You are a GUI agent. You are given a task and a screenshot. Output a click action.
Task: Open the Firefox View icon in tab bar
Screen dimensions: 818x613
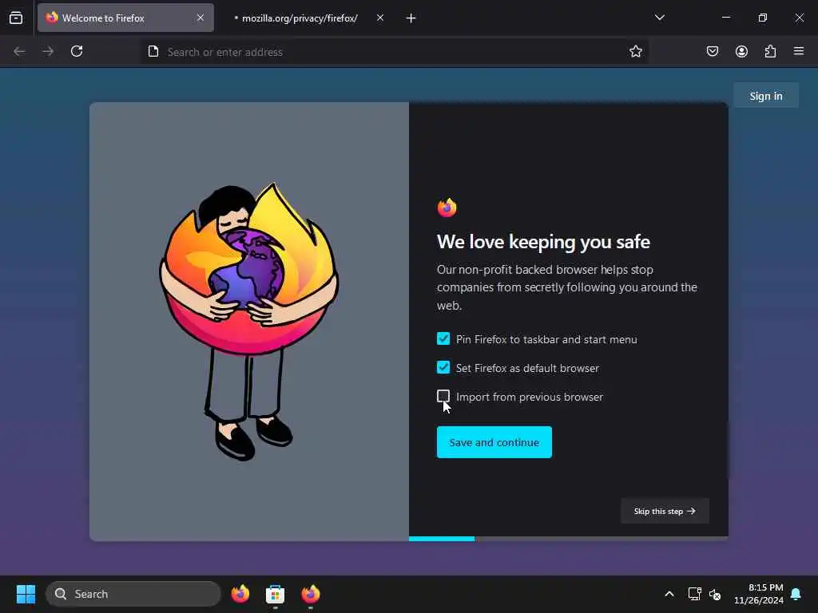[x=16, y=18]
